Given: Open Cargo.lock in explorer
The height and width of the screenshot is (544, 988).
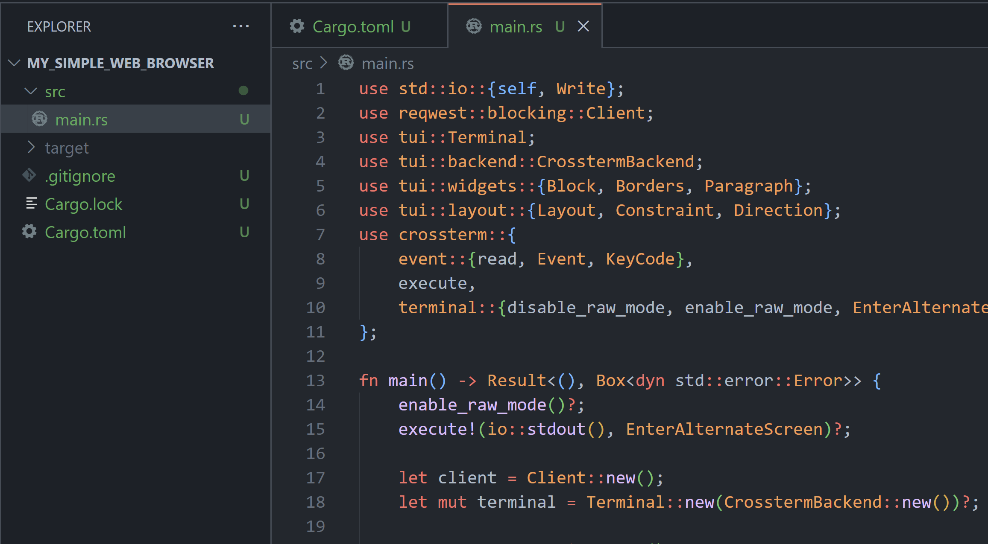Looking at the screenshot, I should click(136, 204).
